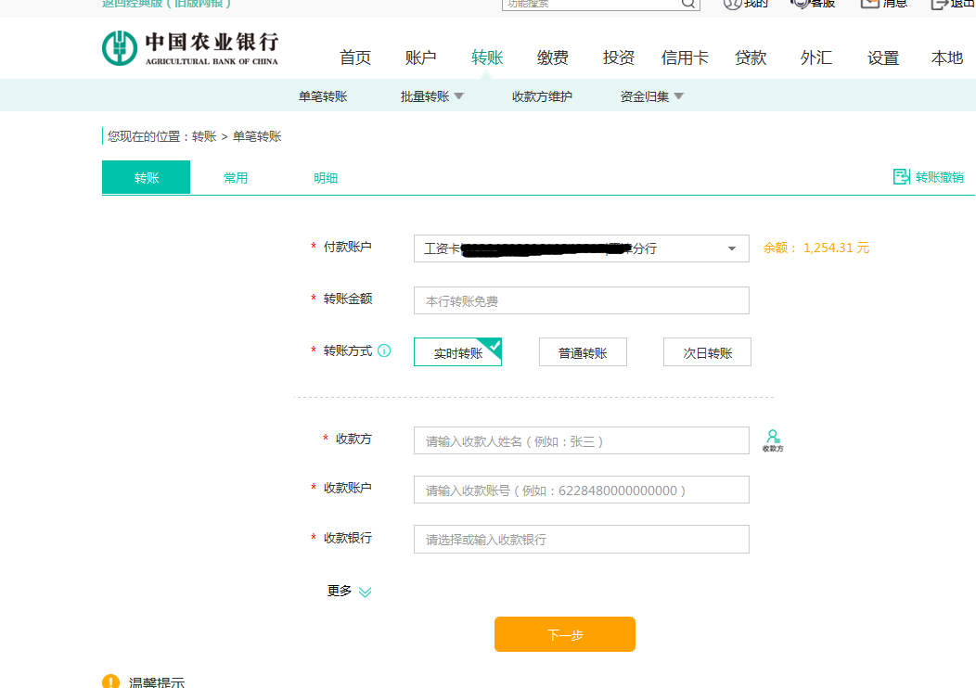Click the 转账金额 amount input field

click(x=581, y=299)
